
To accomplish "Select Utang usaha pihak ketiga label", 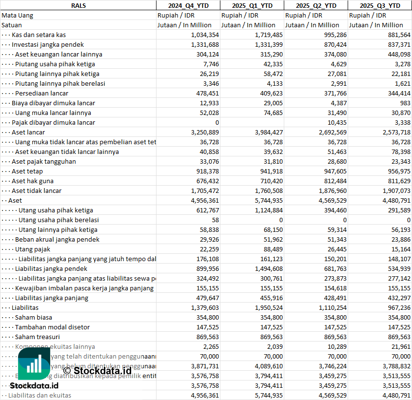I will [x=56, y=210].
